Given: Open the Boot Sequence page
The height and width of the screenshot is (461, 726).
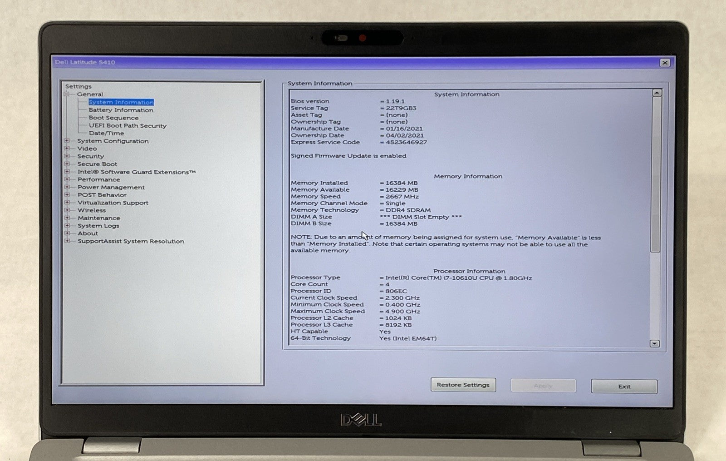Looking at the screenshot, I should point(113,118).
